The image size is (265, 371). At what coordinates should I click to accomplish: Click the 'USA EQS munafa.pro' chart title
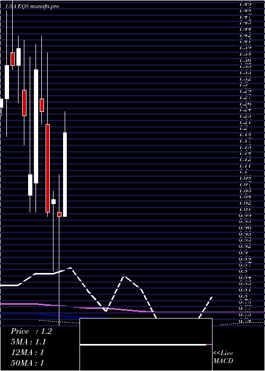tap(32, 6)
